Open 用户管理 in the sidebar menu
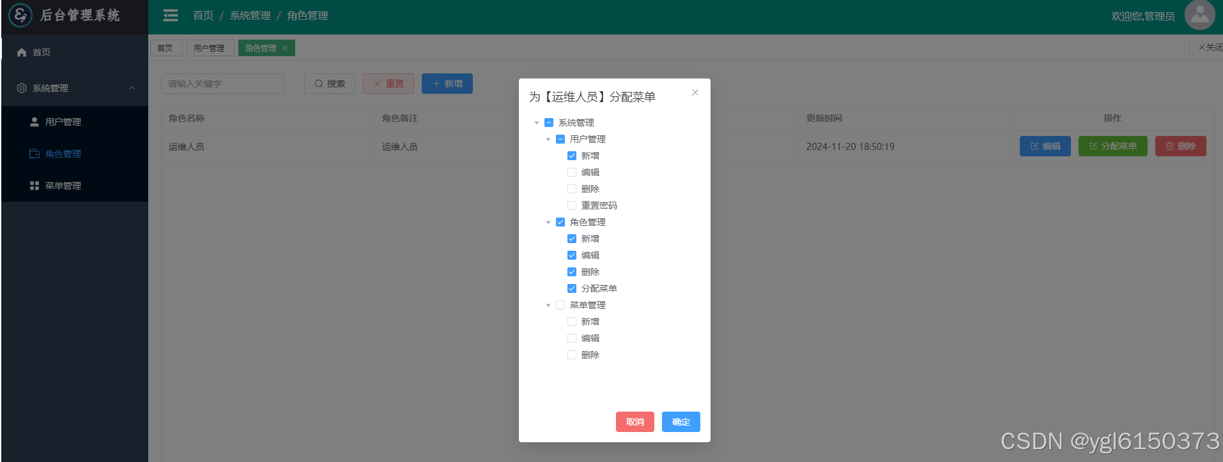1223x462 pixels. pos(75,122)
